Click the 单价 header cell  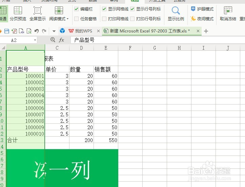pyautogui.click(x=57, y=69)
